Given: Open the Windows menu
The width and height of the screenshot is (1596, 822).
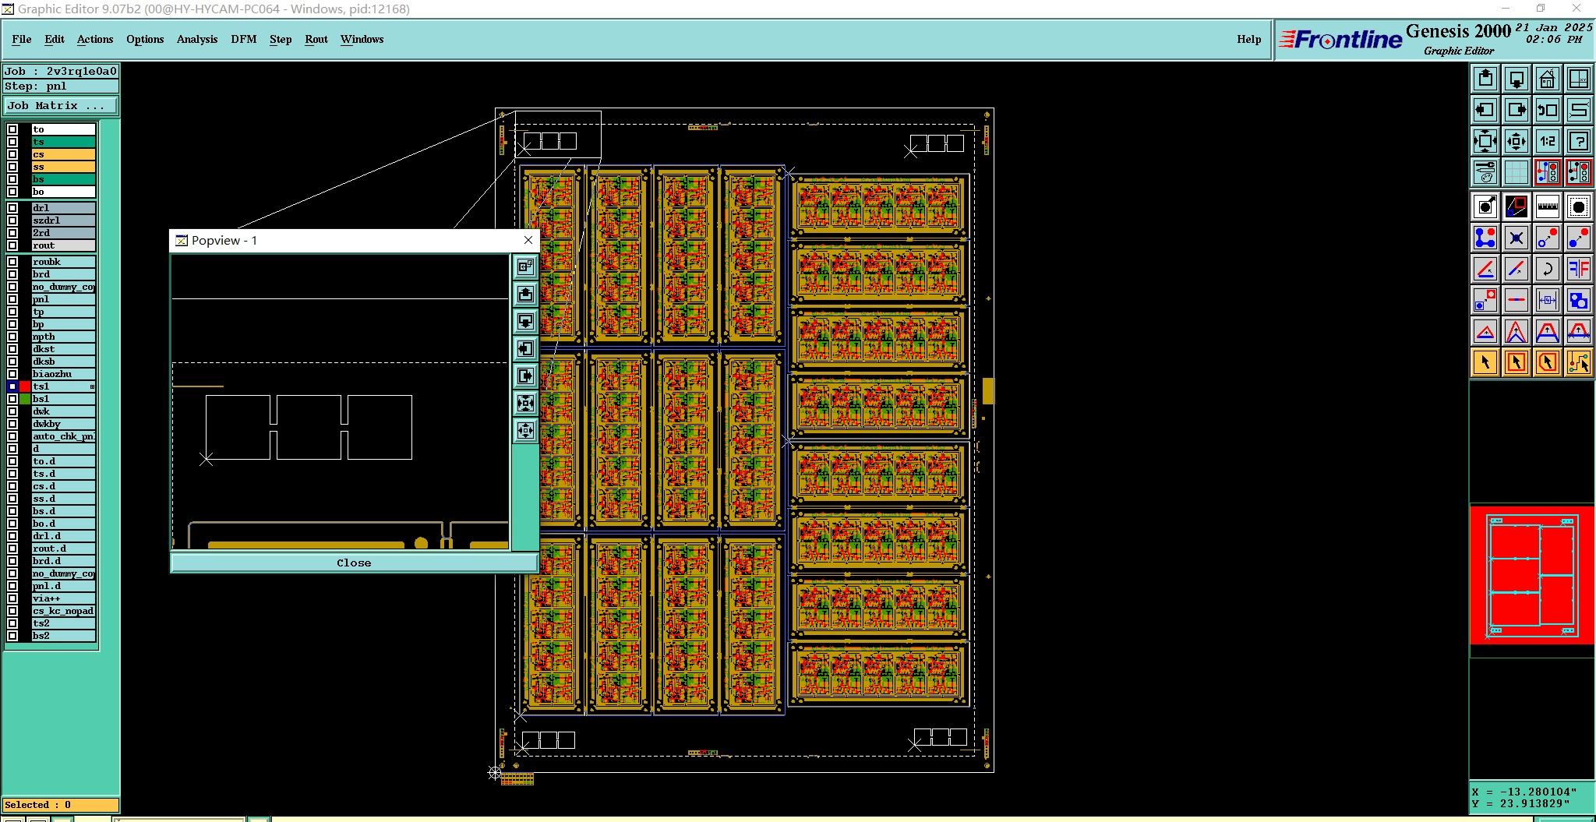Looking at the screenshot, I should coord(362,39).
